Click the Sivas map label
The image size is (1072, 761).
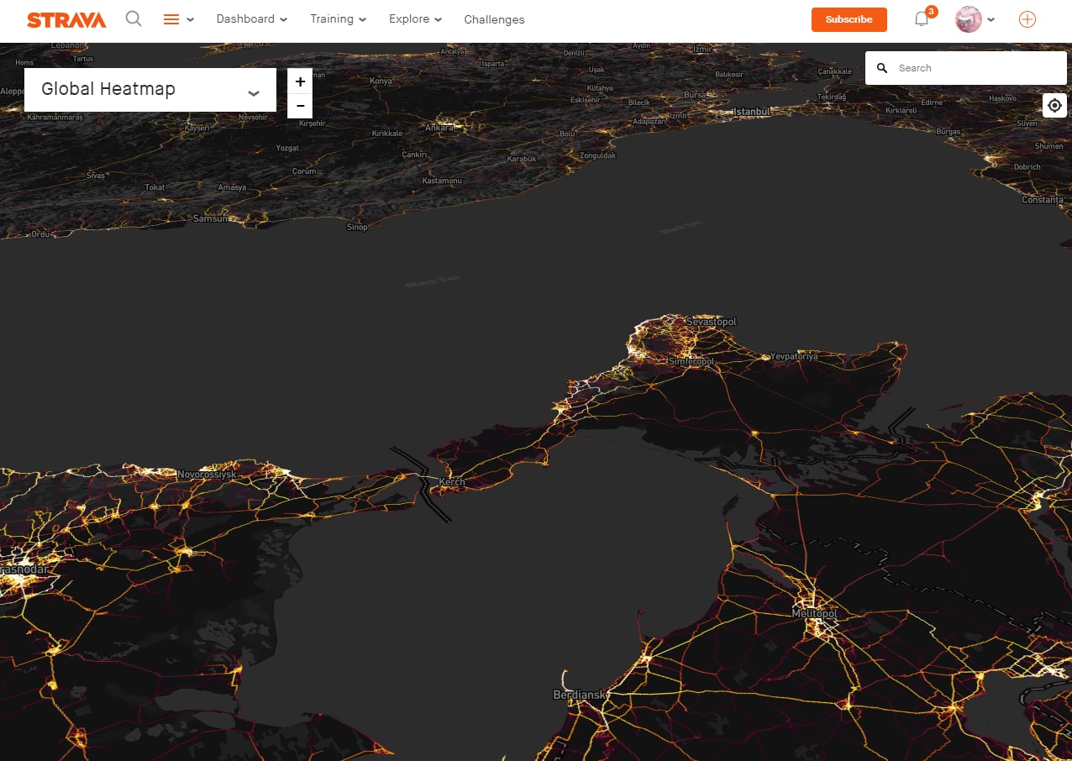[x=96, y=176]
